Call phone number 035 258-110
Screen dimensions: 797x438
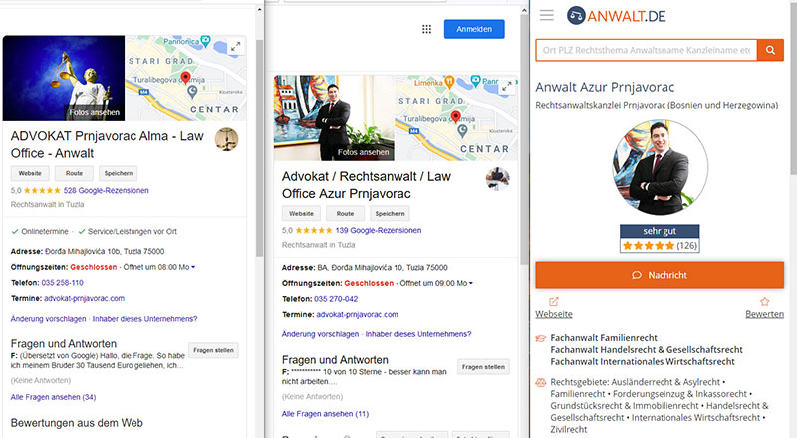(x=62, y=283)
